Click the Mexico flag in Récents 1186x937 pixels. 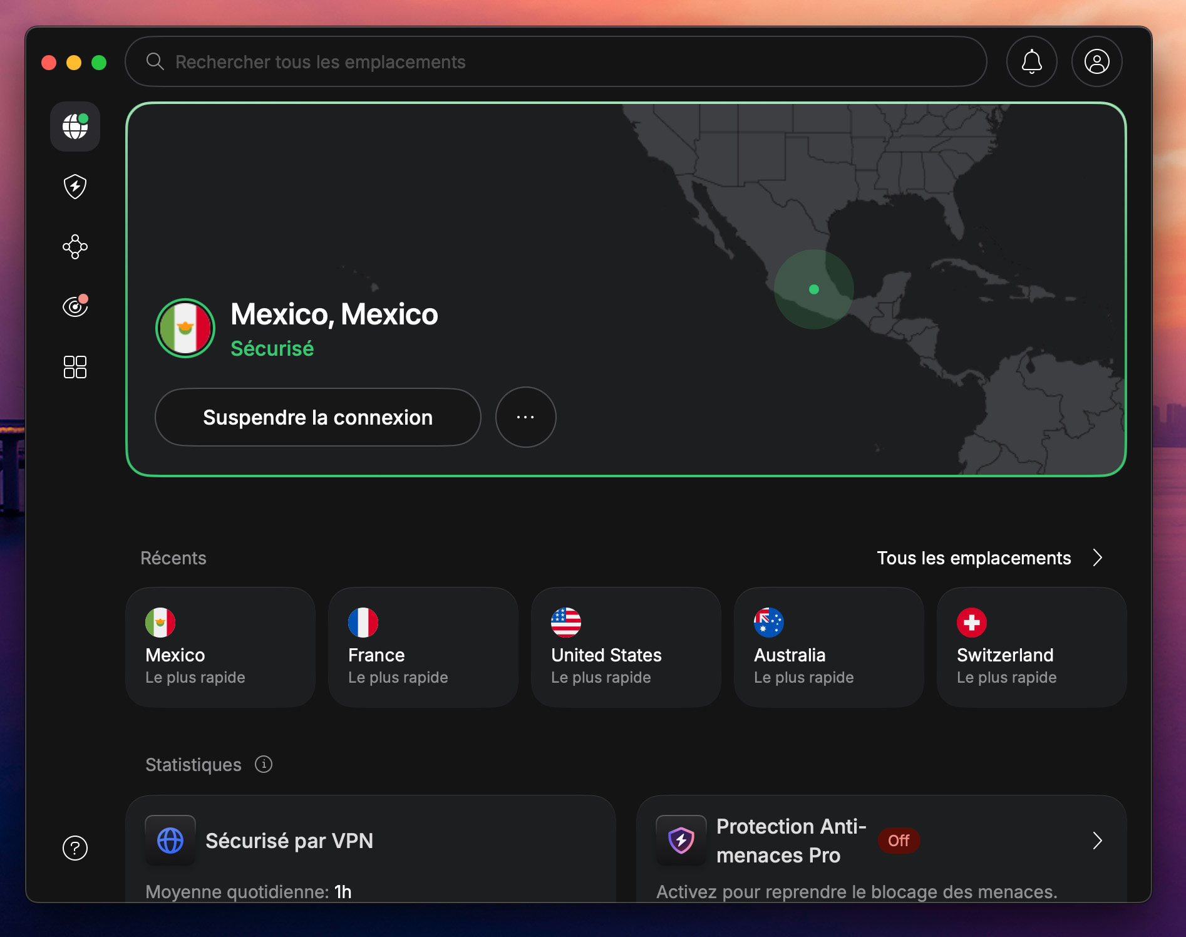pyautogui.click(x=160, y=623)
